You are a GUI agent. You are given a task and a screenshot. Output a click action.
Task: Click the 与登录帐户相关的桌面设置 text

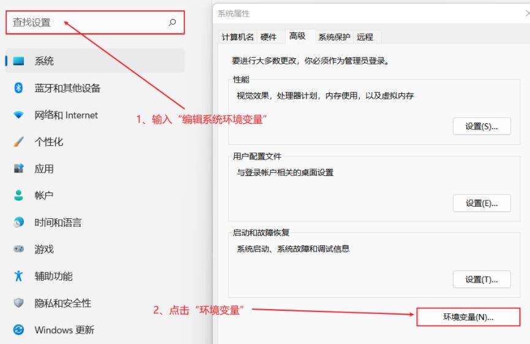(285, 172)
